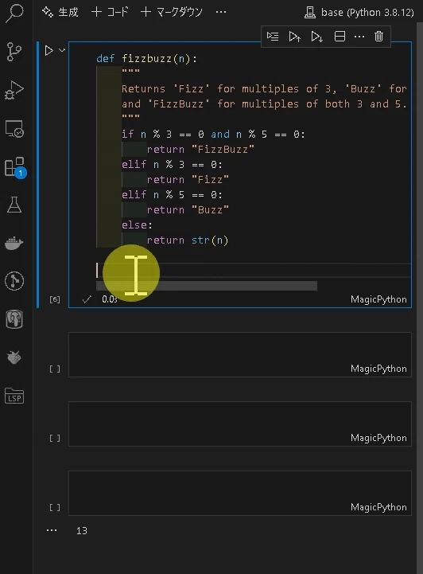Add a markdown cell via マークダウン
Screen dimensions: 423x574
coord(171,12)
